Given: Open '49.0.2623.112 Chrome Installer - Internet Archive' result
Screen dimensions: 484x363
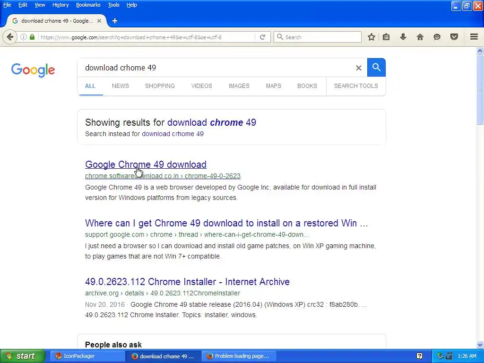Looking at the screenshot, I should [x=187, y=282].
